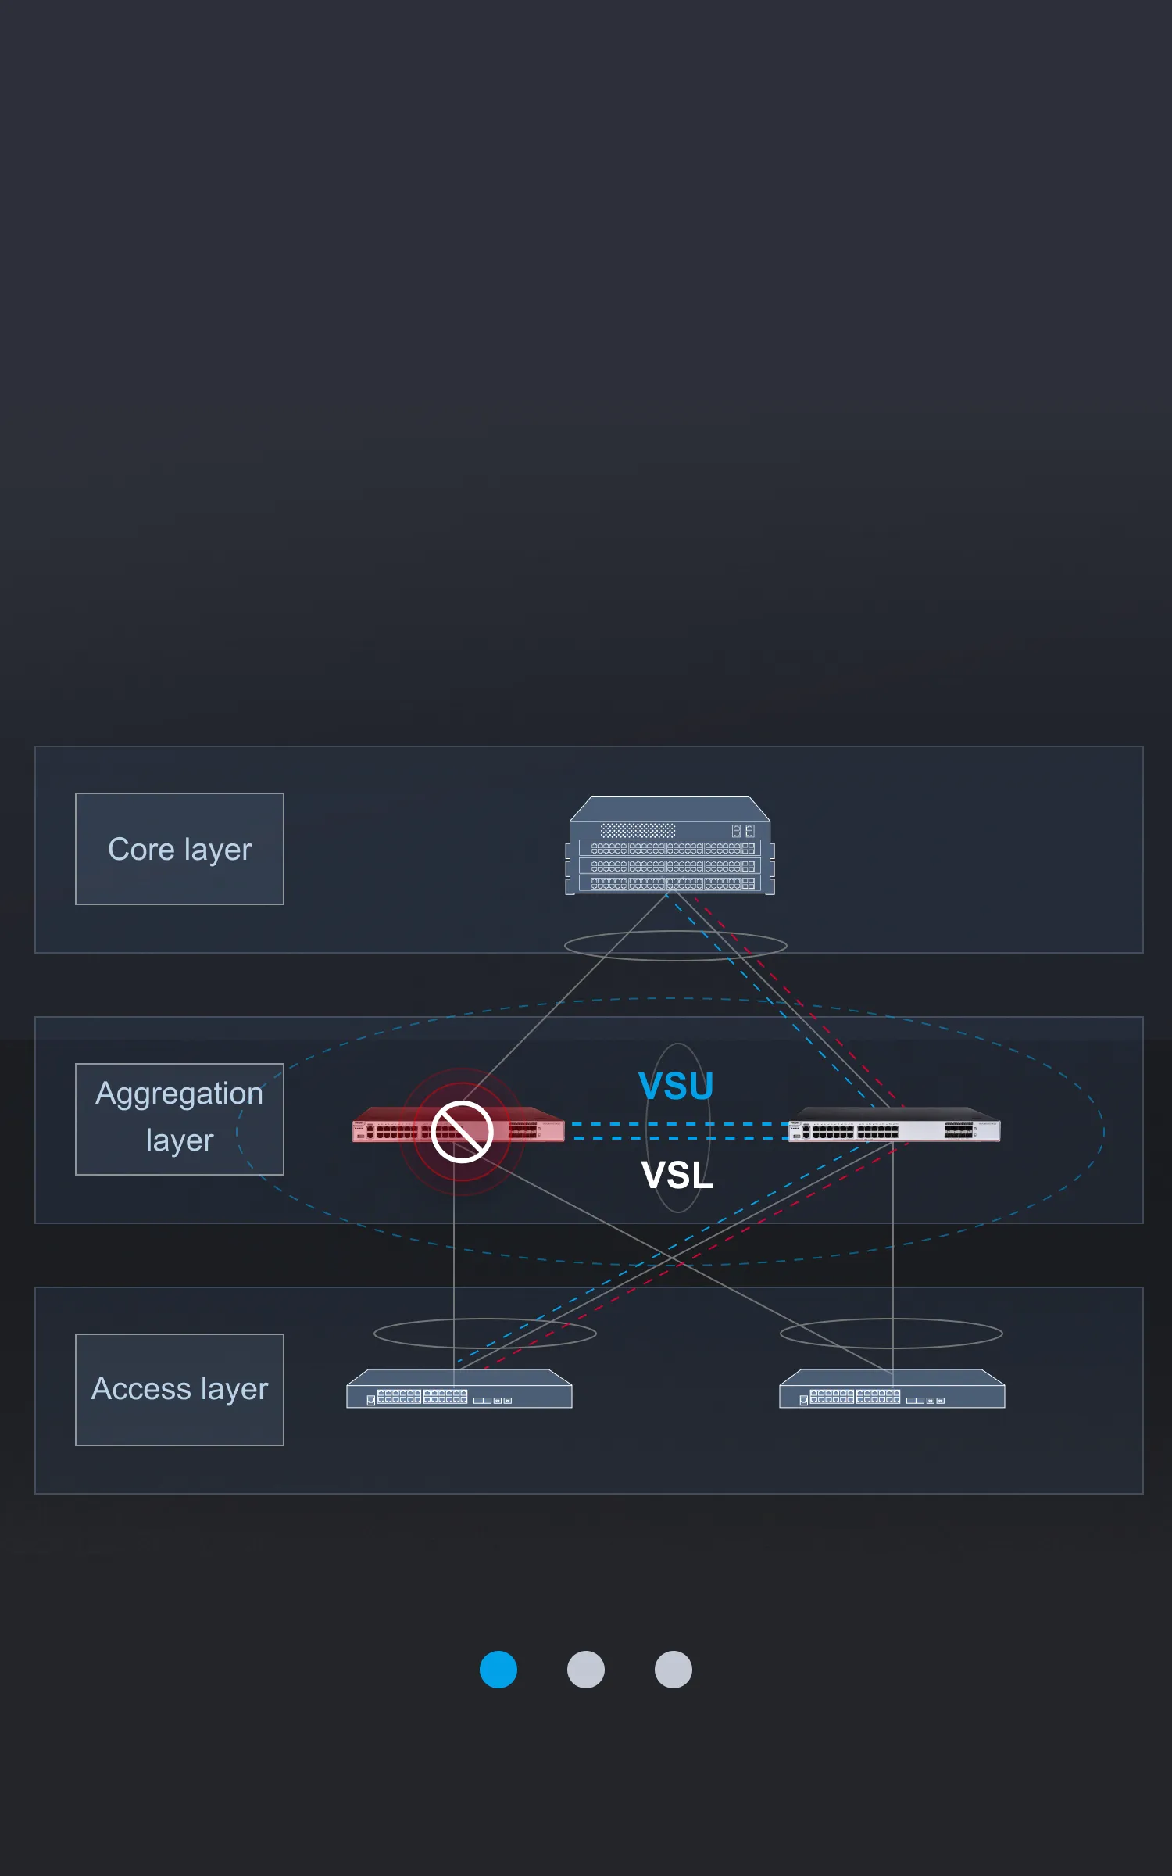This screenshot has height=1876, width=1172.
Task: Click the link-aggregation ellipse below core switch
Action: point(676,946)
